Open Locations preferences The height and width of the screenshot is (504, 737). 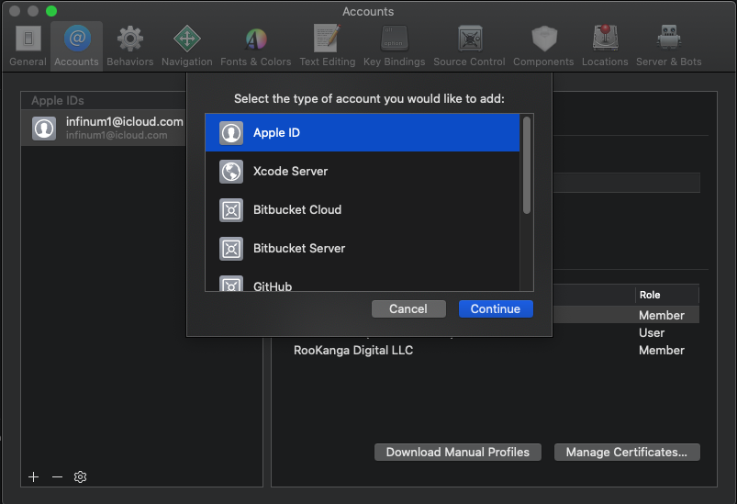(x=605, y=46)
